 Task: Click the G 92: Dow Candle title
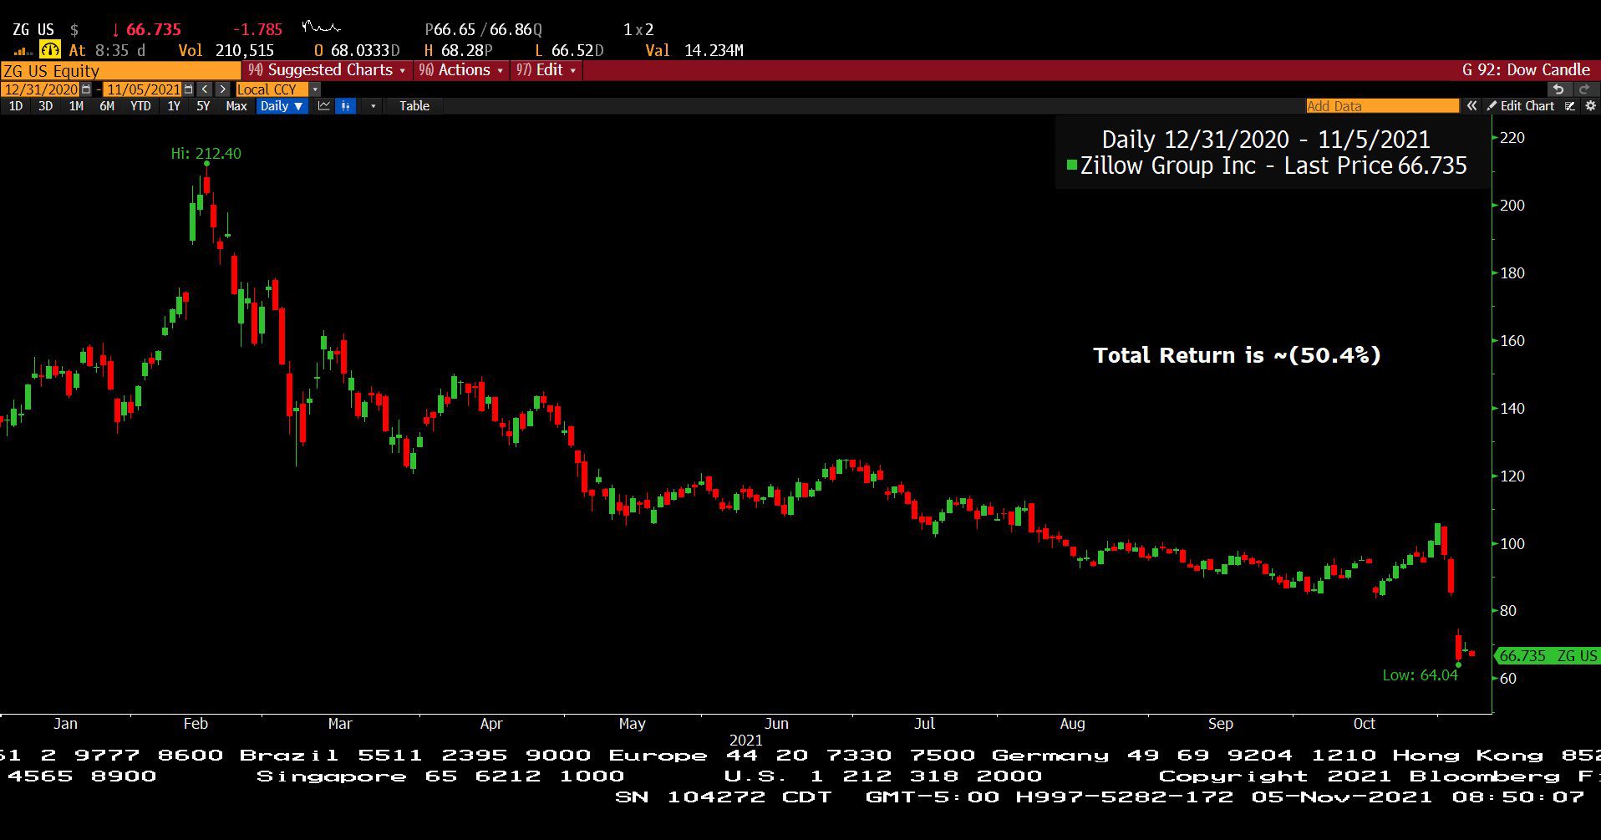click(x=1526, y=70)
